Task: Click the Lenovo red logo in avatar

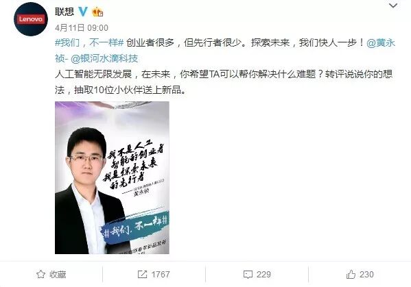Action: tap(31, 19)
